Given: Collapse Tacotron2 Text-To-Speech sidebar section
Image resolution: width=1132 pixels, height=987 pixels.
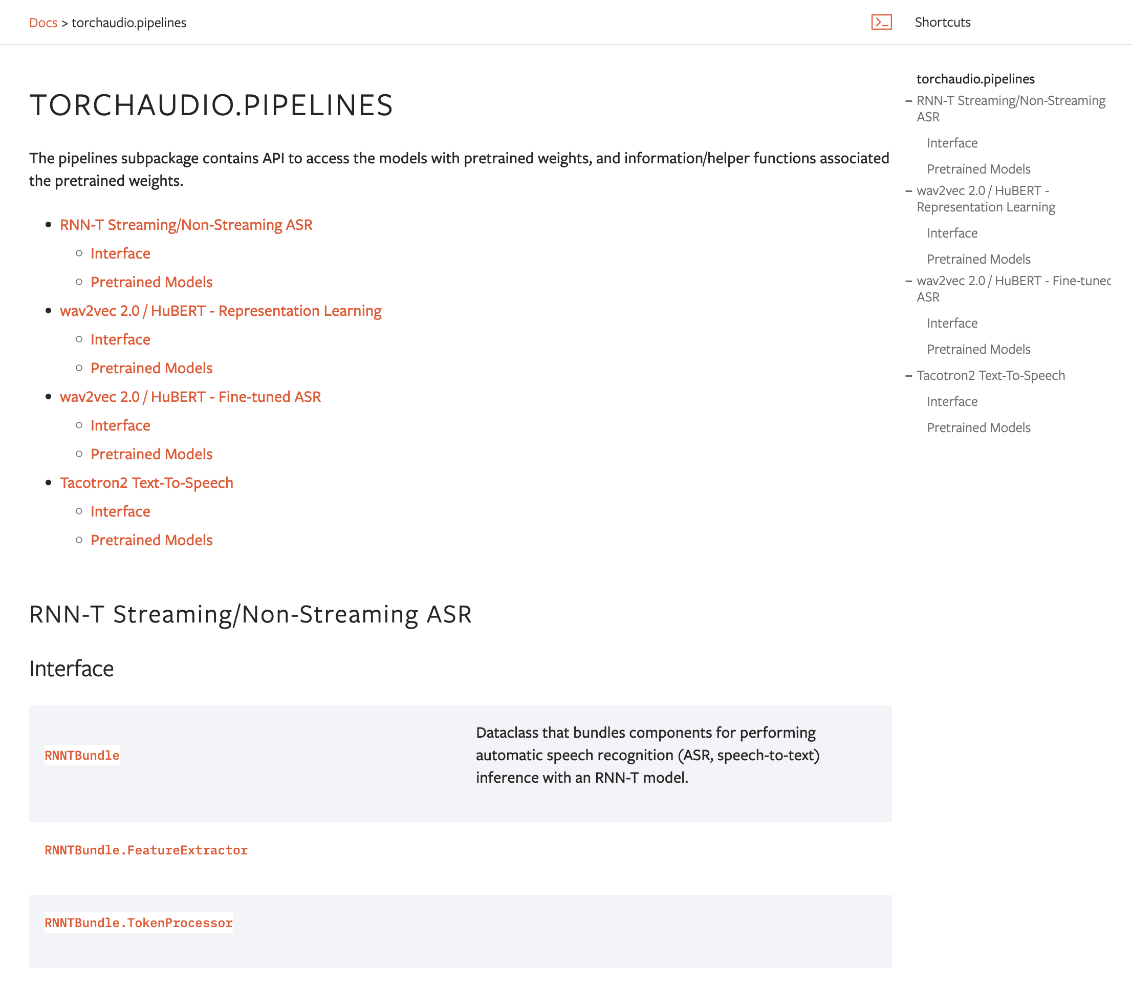Looking at the screenshot, I should click(x=908, y=376).
